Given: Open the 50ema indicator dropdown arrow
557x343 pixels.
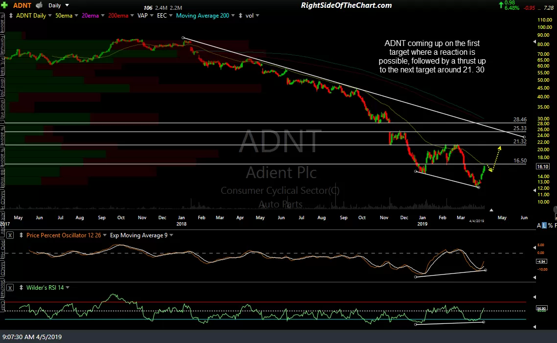Looking at the screenshot, I should point(76,16).
